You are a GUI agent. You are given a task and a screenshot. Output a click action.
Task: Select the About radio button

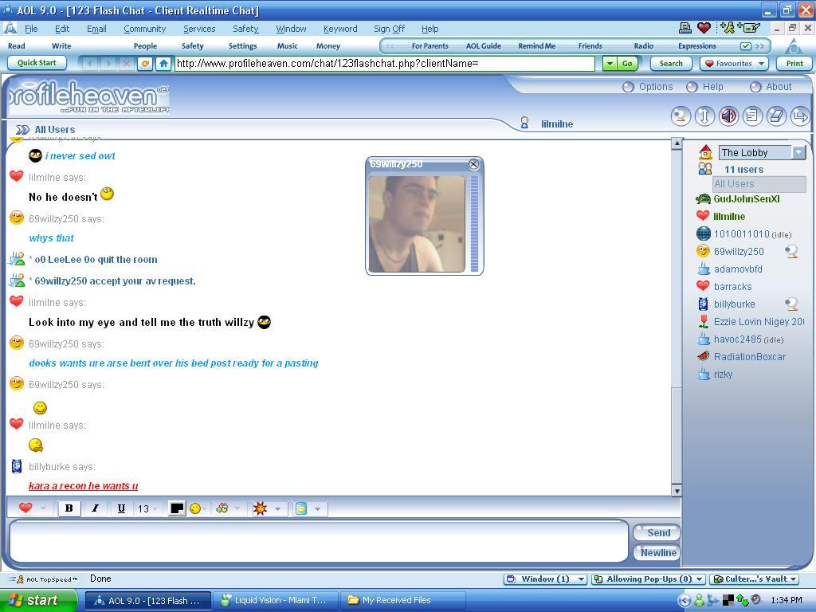click(x=755, y=87)
